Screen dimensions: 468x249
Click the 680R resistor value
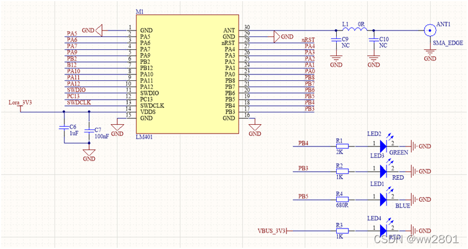pyautogui.click(x=342, y=206)
